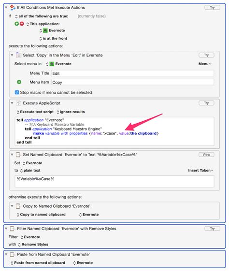The height and width of the screenshot is (272, 229).
Task: Open the 'is at the front' popup
Action: click(x=53, y=39)
